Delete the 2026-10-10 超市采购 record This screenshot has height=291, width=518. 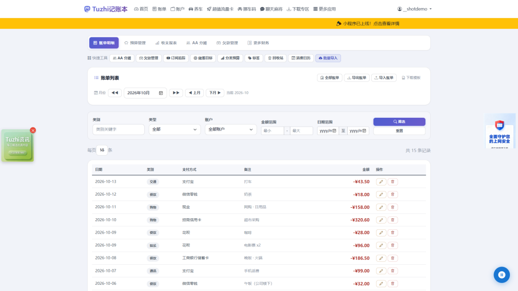pos(392,220)
